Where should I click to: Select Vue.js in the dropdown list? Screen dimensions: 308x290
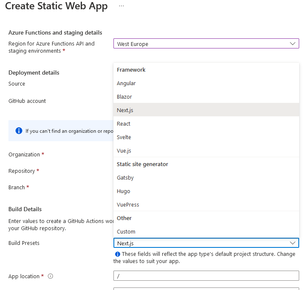click(124, 150)
